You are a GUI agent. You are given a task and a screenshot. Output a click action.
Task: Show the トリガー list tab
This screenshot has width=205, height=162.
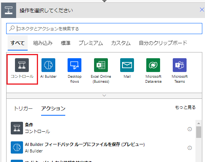(23, 108)
